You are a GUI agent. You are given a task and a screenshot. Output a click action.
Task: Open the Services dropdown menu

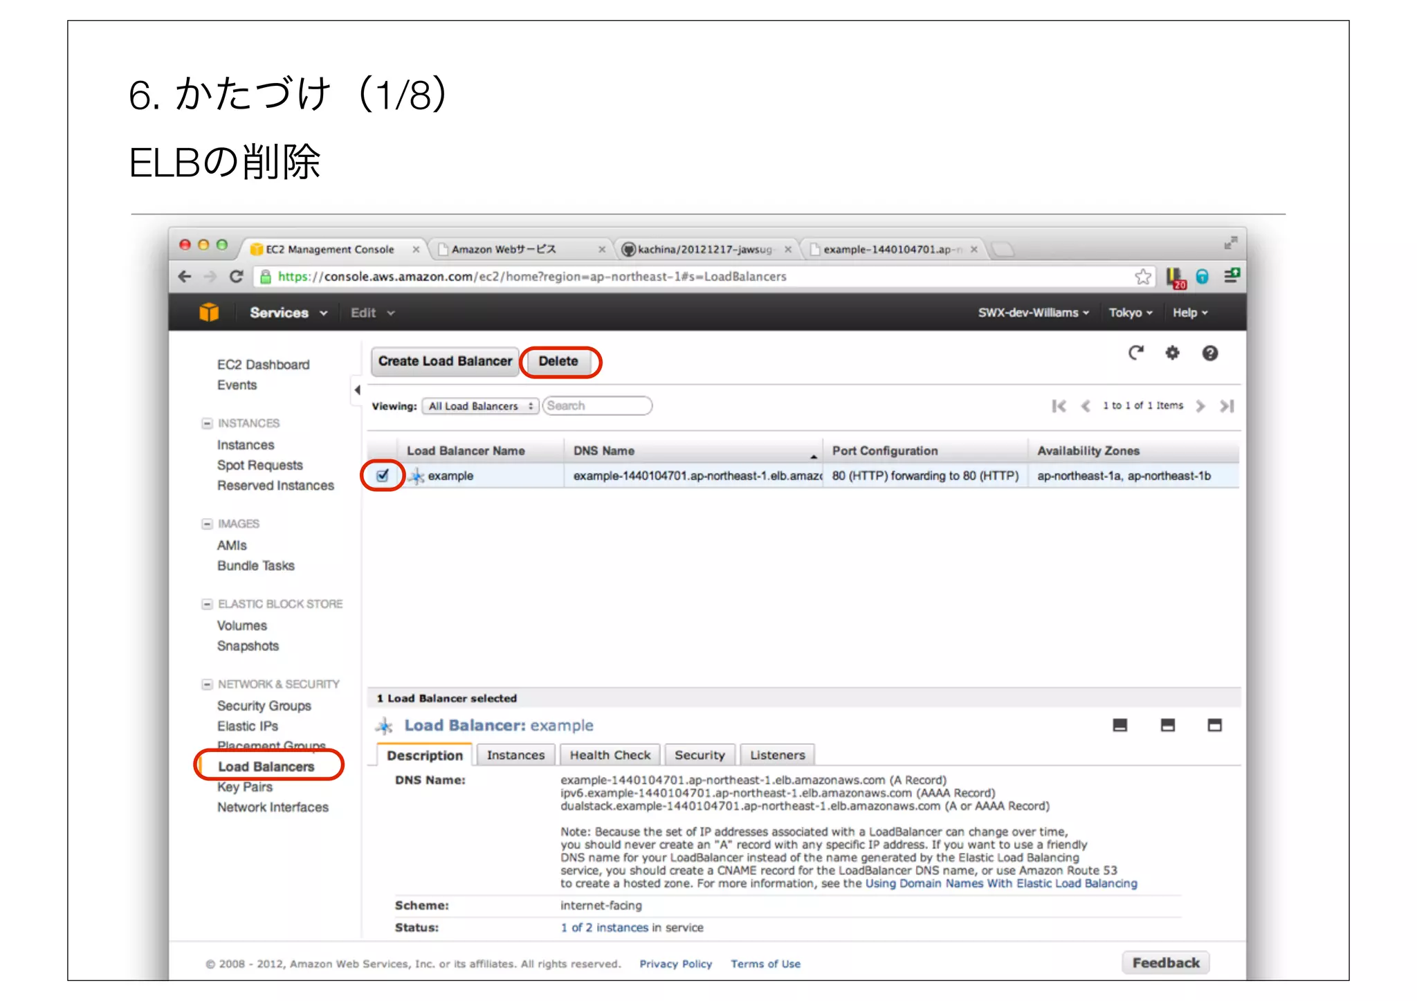point(288,313)
